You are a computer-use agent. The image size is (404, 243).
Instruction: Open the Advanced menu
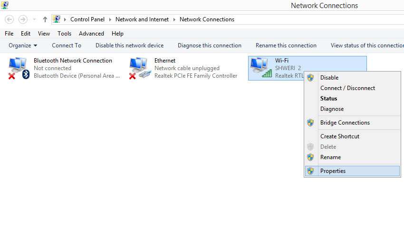91,34
